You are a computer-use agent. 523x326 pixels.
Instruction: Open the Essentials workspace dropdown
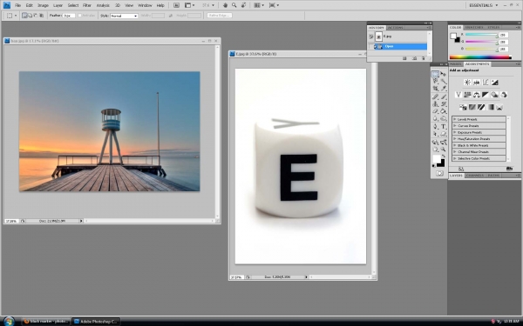click(483, 5)
